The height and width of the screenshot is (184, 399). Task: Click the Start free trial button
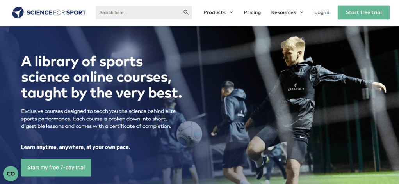coord(363,13)
